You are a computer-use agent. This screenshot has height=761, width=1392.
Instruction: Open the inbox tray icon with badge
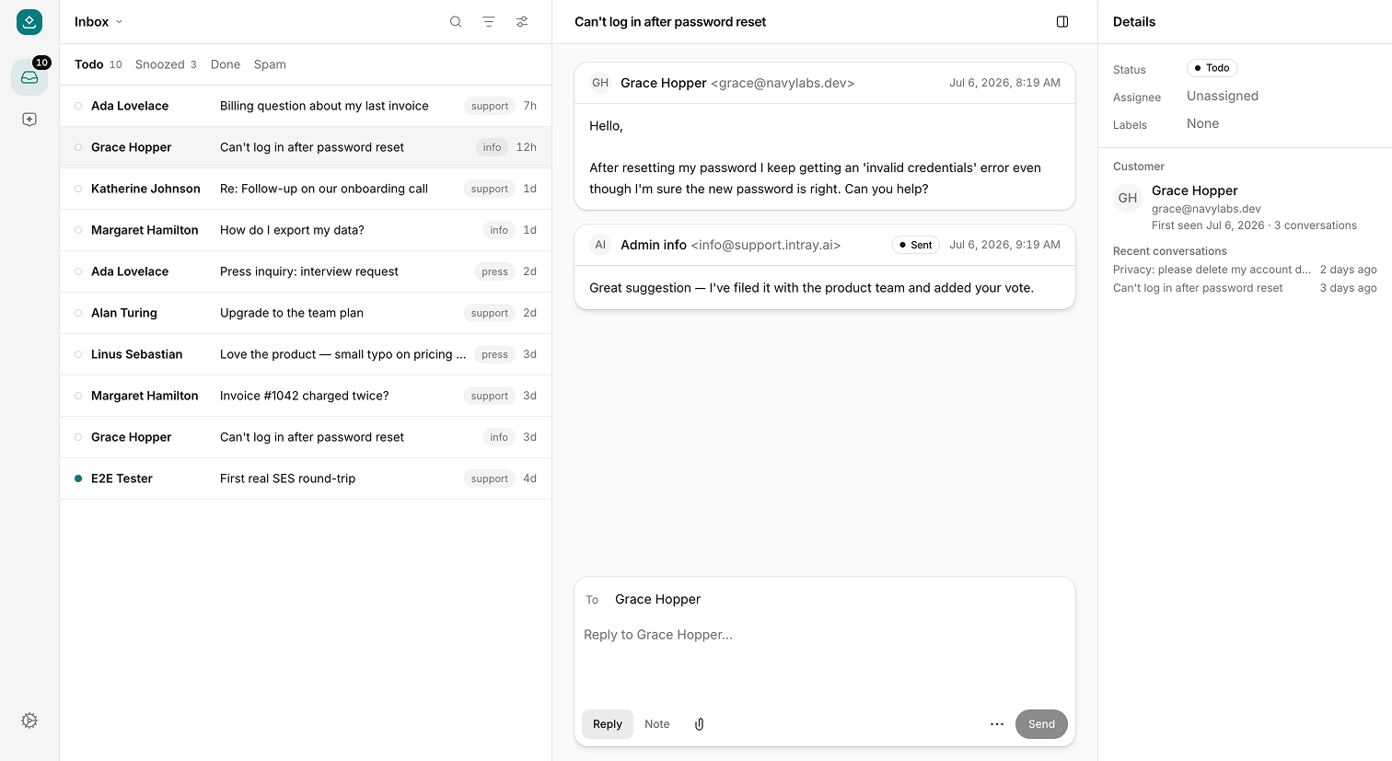[29, 77]
